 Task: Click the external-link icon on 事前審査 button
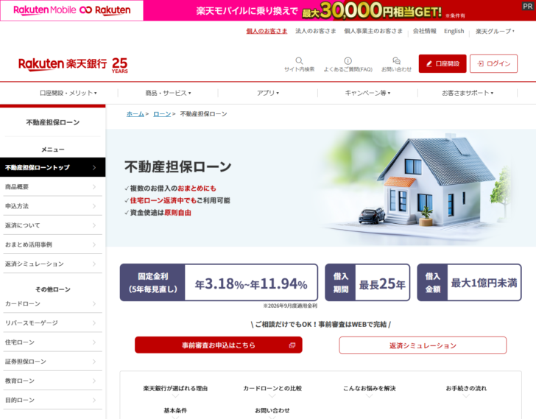292,345
